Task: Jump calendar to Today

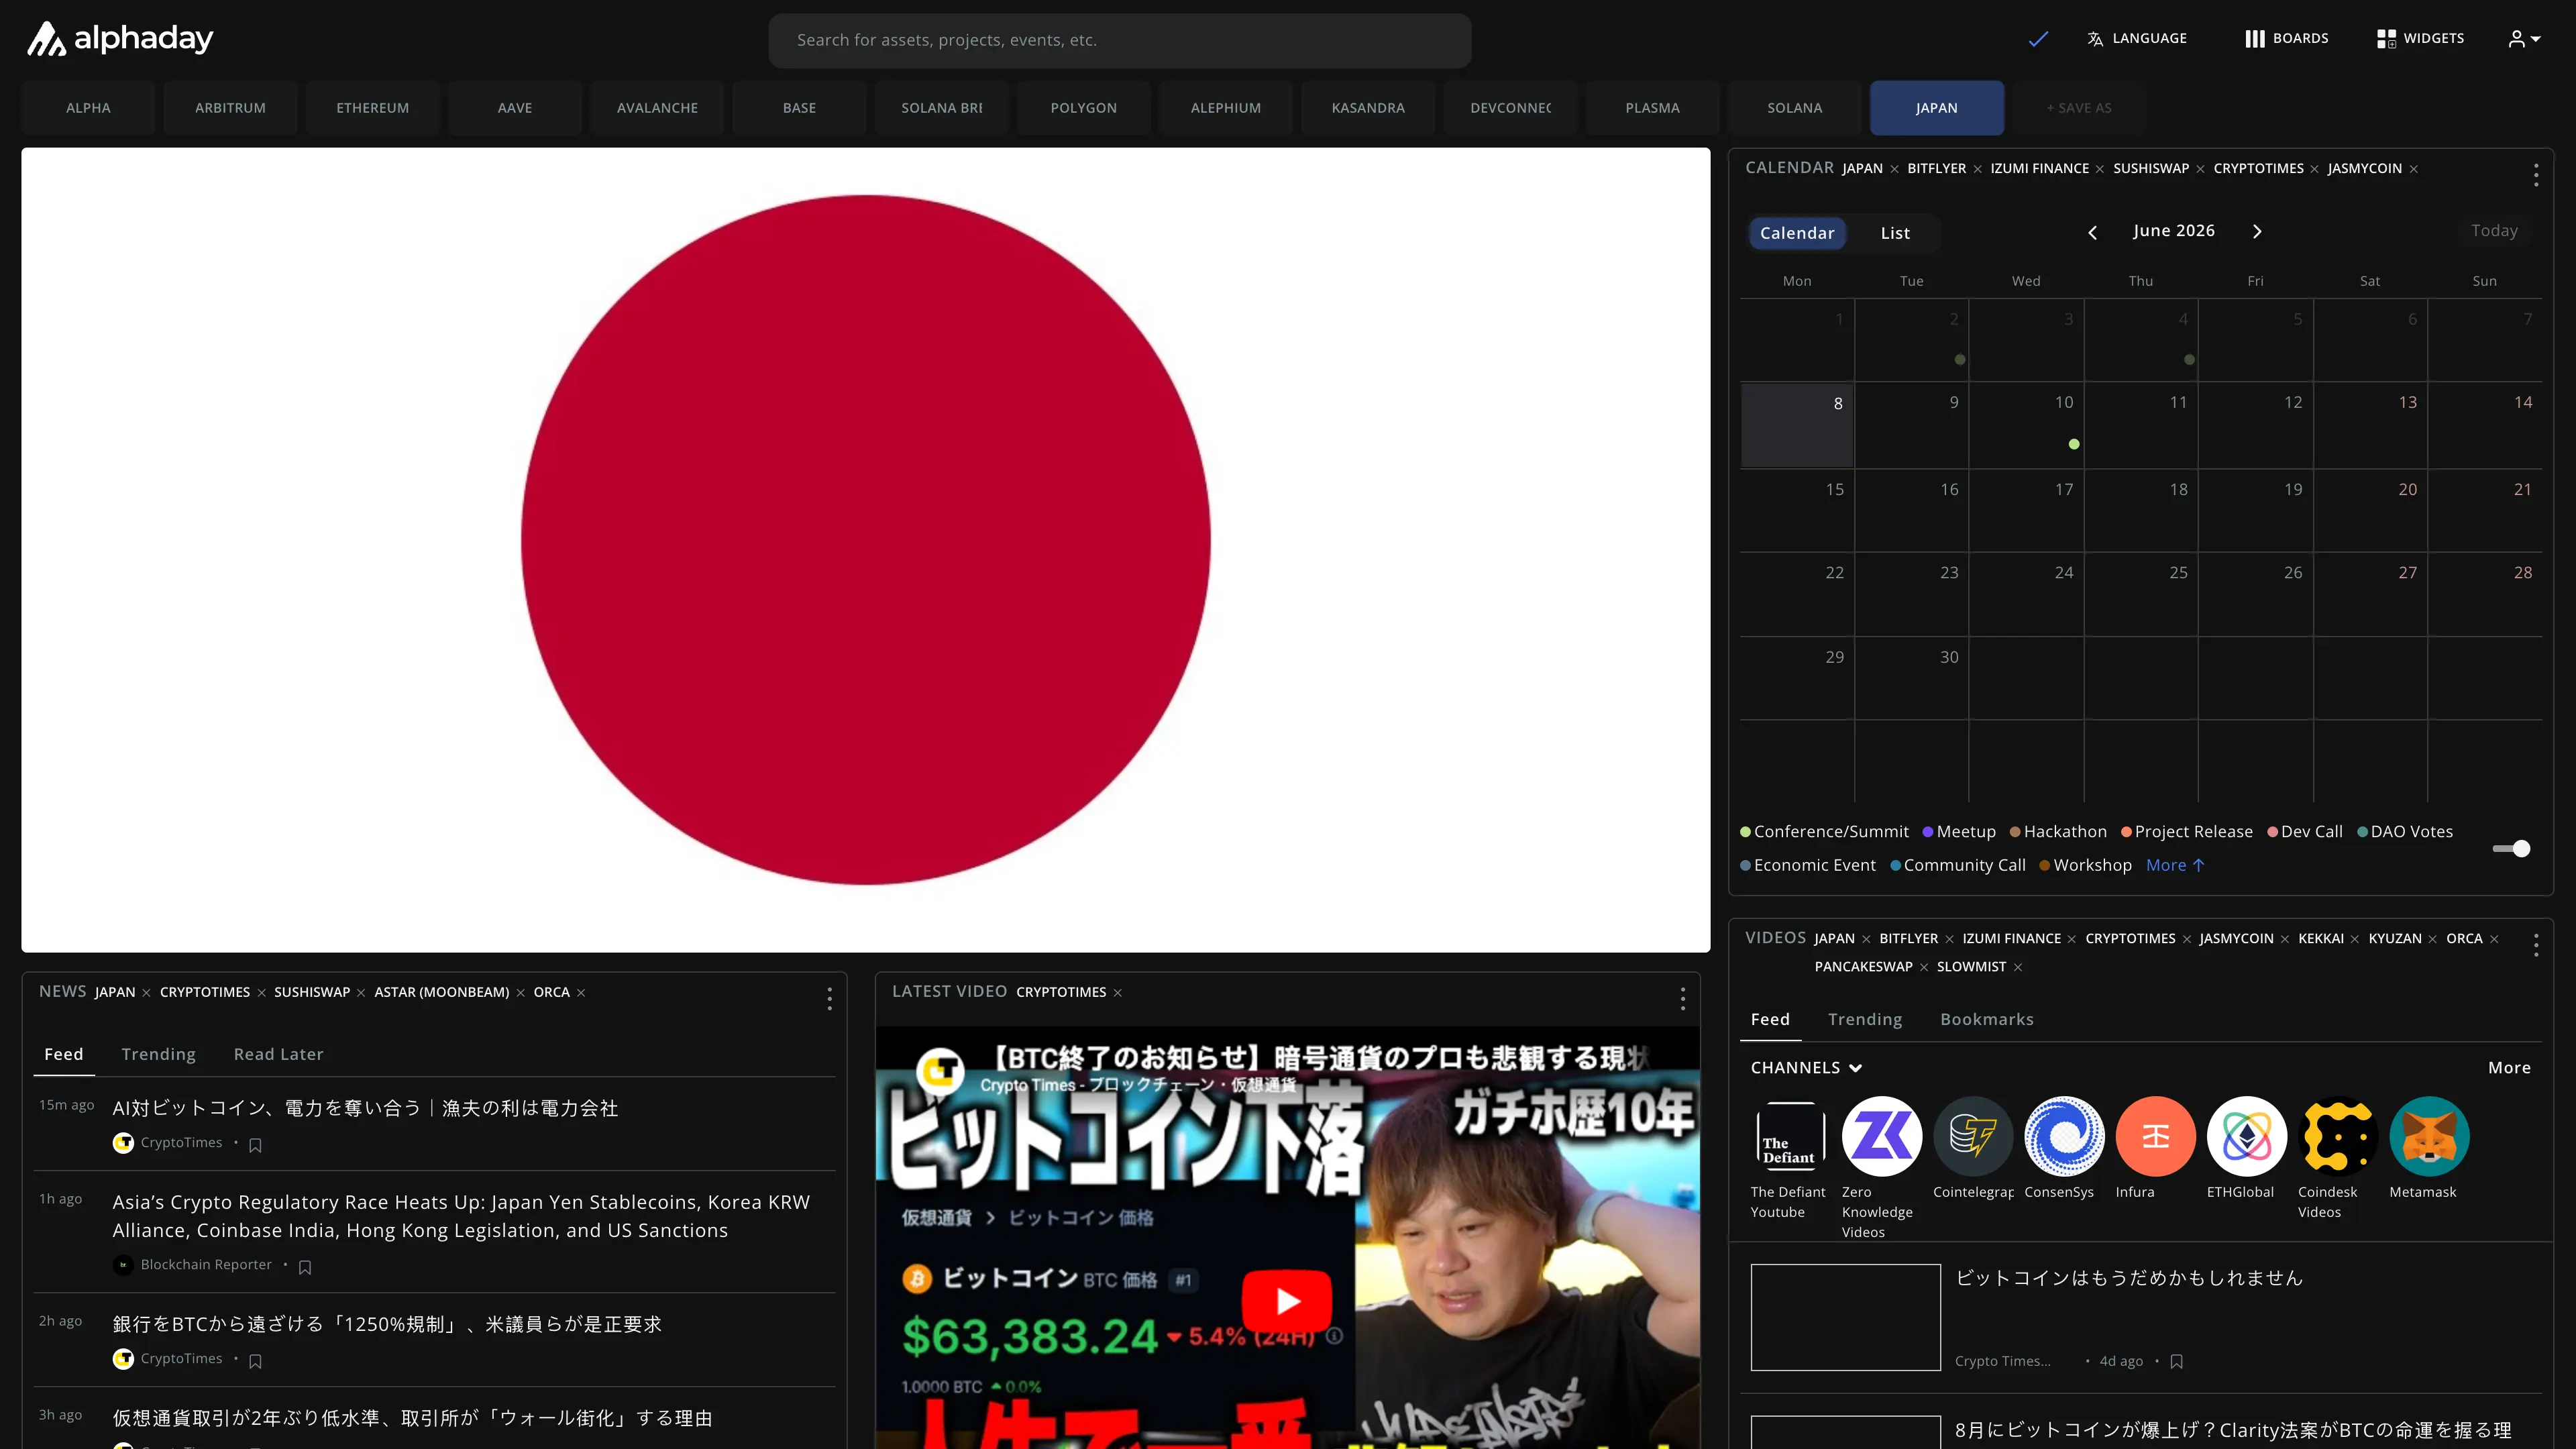Action: tap(2494, 231)
